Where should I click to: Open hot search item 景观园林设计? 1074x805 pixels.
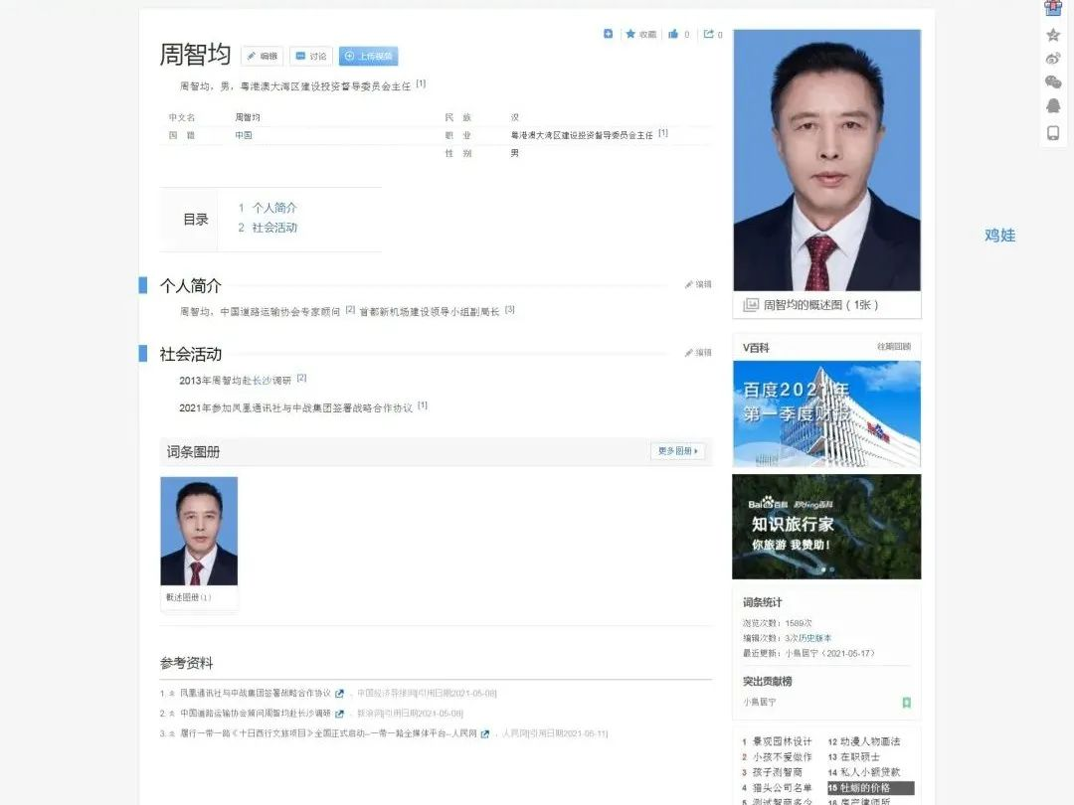[783, 741]
